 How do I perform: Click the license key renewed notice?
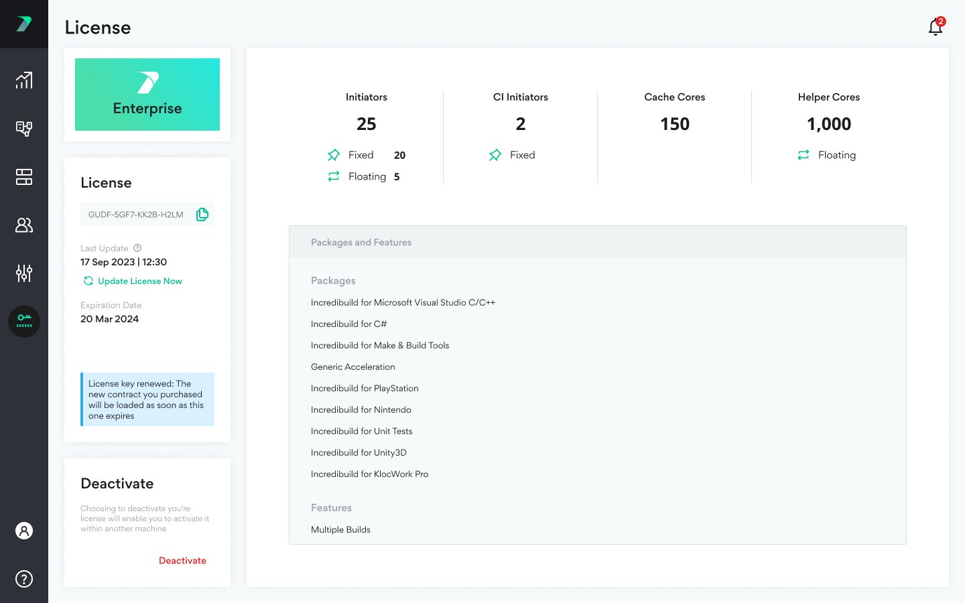pos(147,399)
